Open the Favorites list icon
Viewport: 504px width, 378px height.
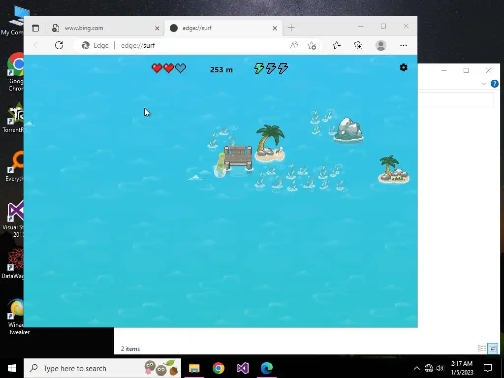tap(337, 45)
